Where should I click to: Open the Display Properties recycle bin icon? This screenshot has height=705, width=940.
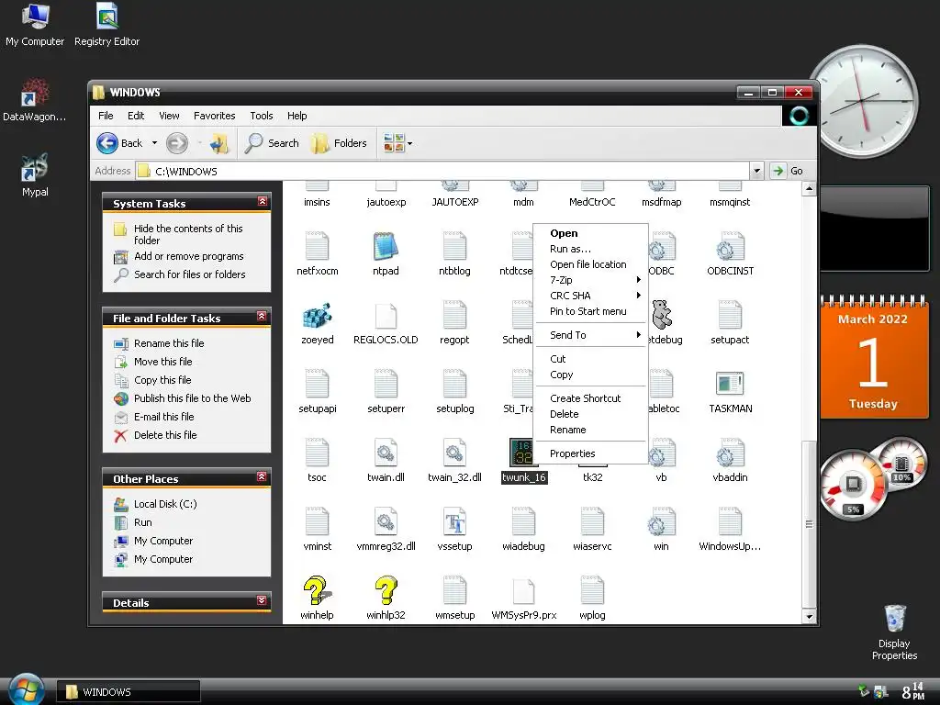click(x=894, y=632)
